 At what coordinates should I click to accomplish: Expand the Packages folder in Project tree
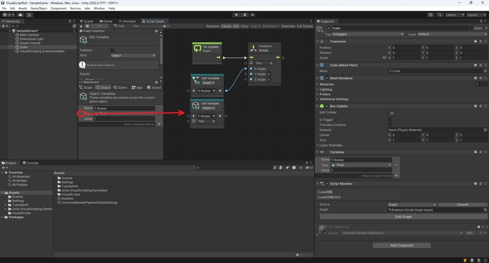(3, 217)
